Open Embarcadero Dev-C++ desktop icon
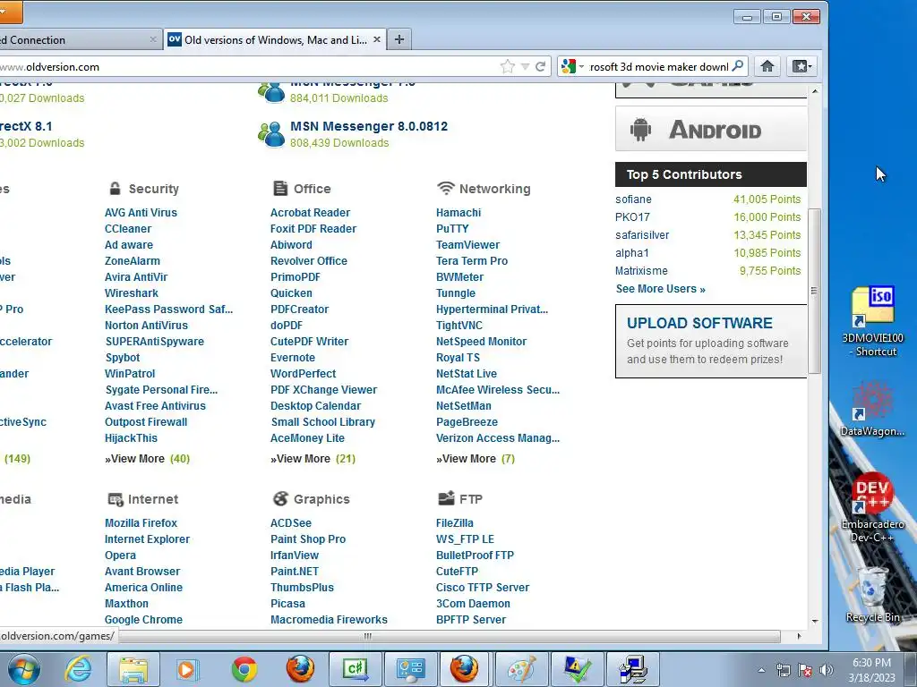The width and height of the screenshot is (917, 687). click(x=872, y=507)
